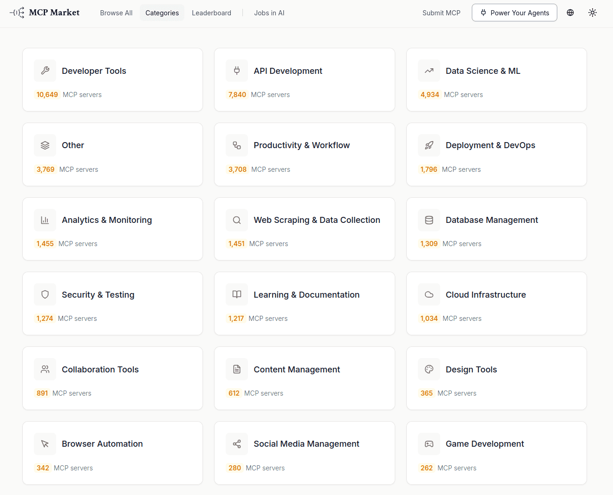Toggle the light/dark theme sun icon
Viewport: 613px width, 495px height.
point(593,13)
